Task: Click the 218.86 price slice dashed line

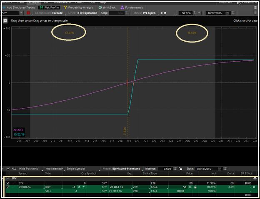Action: click(x=127, y=82)
